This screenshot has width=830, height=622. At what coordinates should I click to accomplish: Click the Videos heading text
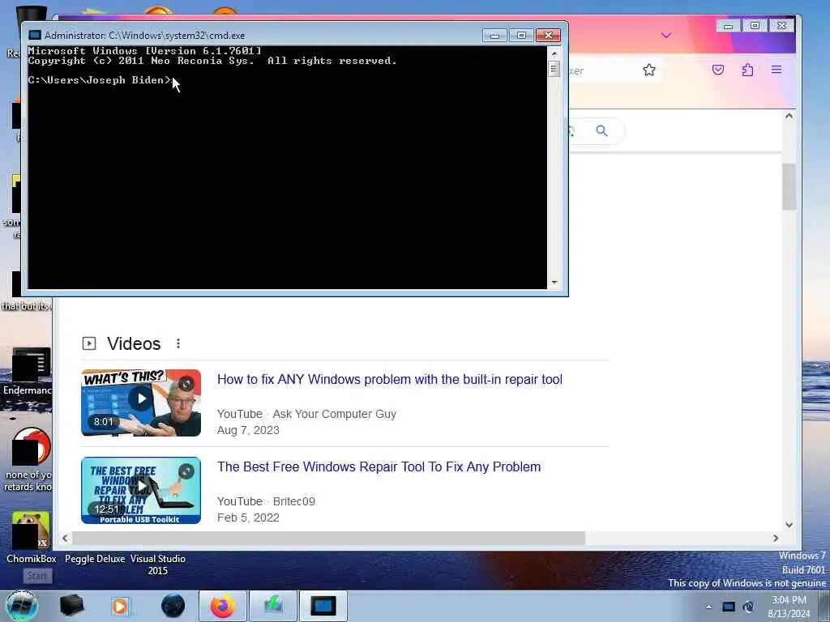point(134,343)
